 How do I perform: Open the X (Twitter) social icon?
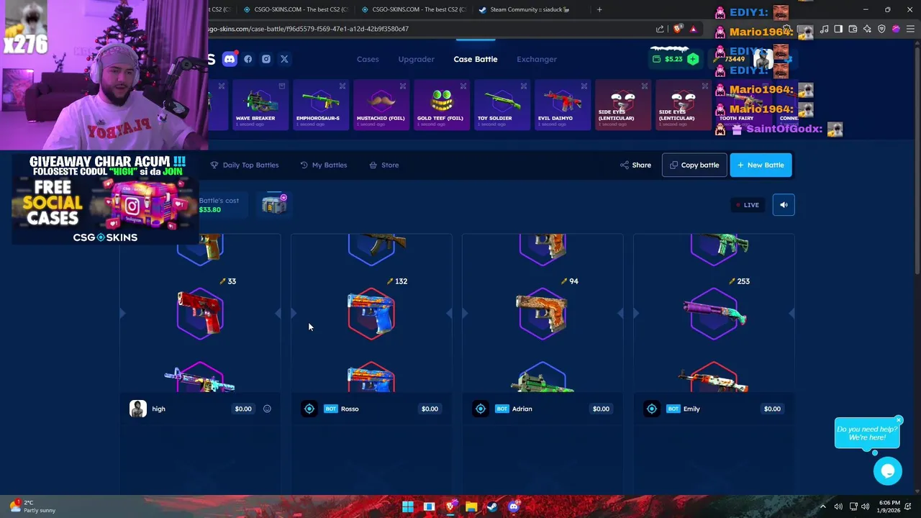pos(284,59)
